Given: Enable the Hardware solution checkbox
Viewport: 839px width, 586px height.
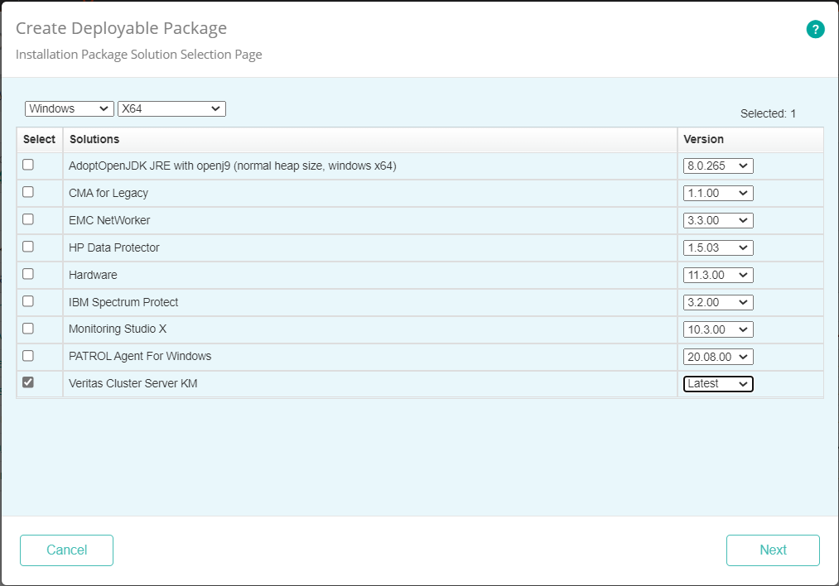Looking at the screenshot, I should pos(30,274).
